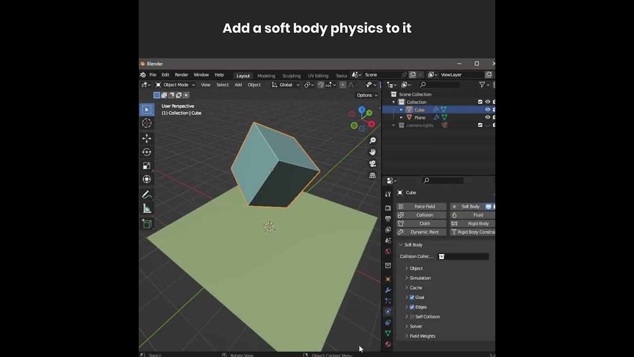Add Collision physics
This screenshot has width=634, height=357.
point(422,215)
